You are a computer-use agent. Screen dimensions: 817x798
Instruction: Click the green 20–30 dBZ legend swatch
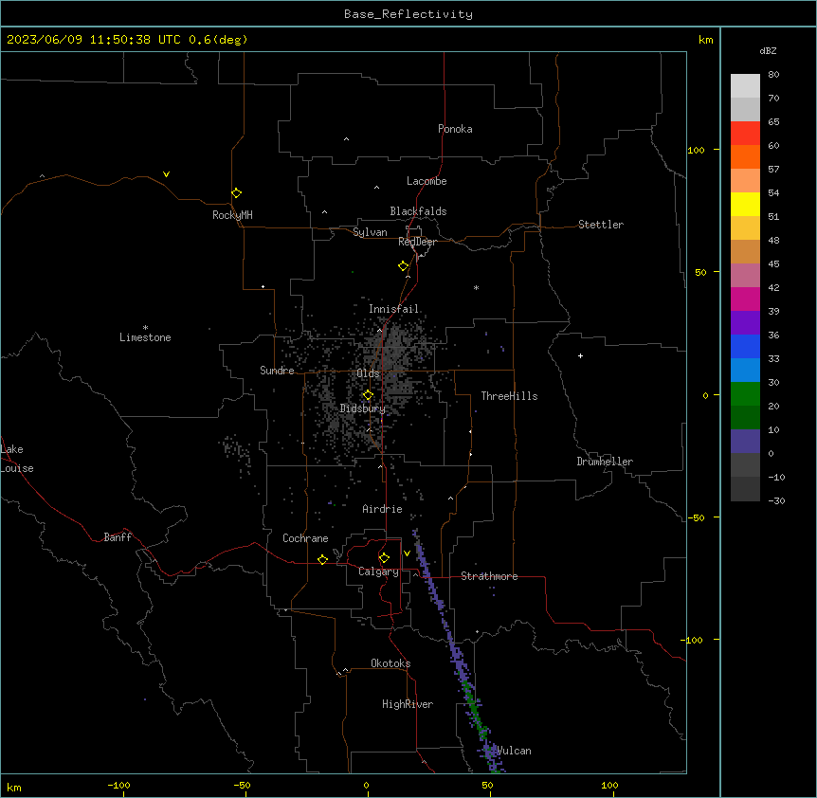click(x=745, y=394)
